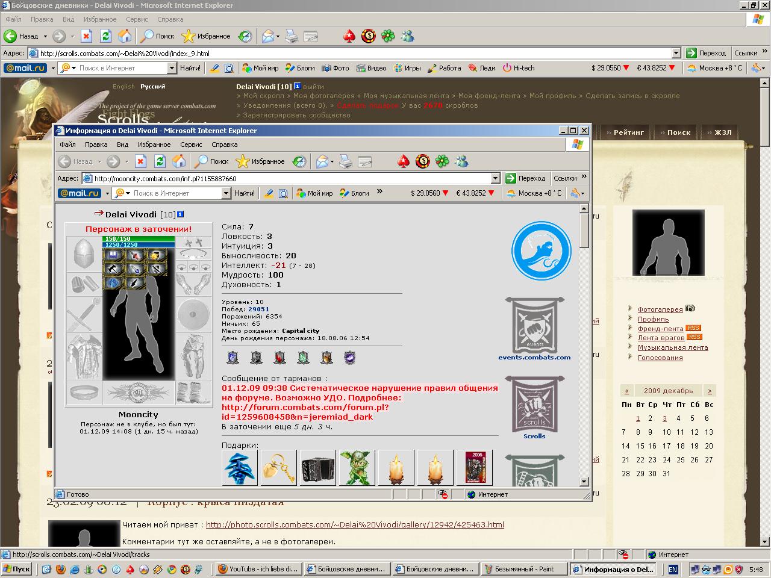
Task: Open the Пуск start menu
Action: pos(17,569)
